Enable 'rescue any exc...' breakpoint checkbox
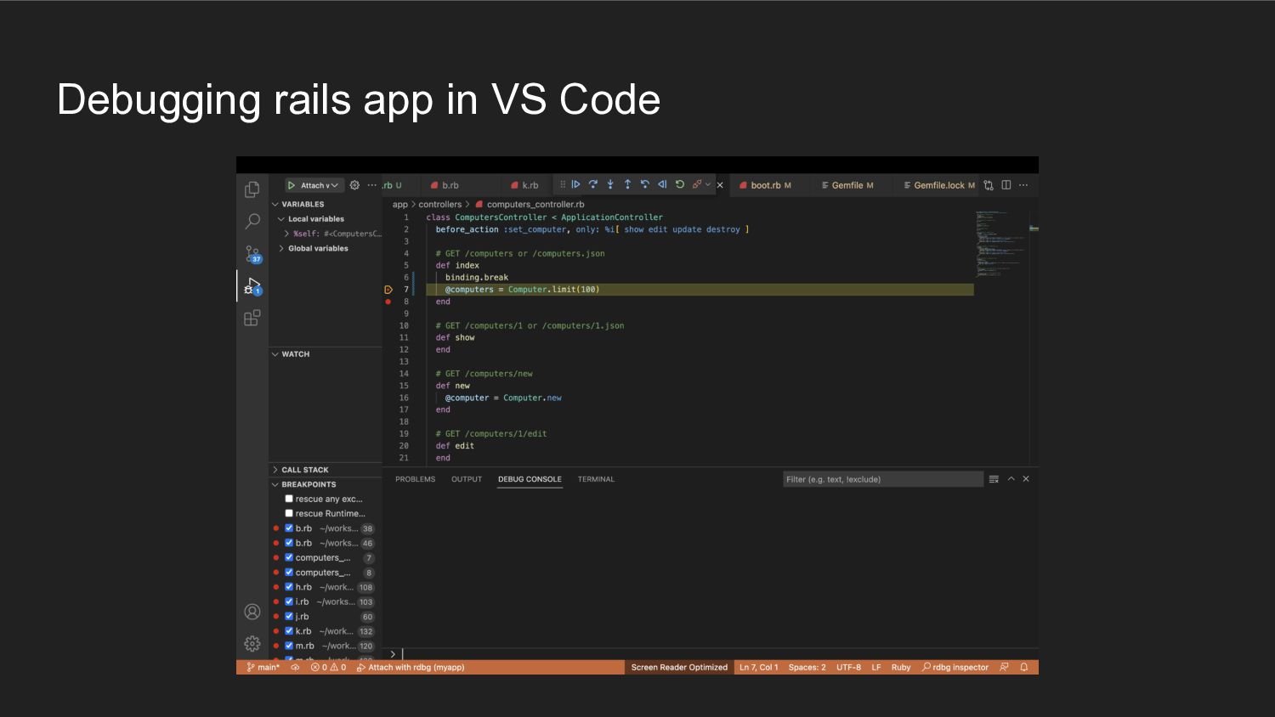This screenshot has width=1275, height=717. (289, 499)
